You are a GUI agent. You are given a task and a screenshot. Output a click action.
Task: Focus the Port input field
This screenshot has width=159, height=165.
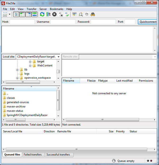pos(130,22)
